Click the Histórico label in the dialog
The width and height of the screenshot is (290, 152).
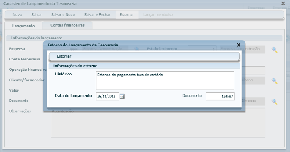click(x=63, y=74)
